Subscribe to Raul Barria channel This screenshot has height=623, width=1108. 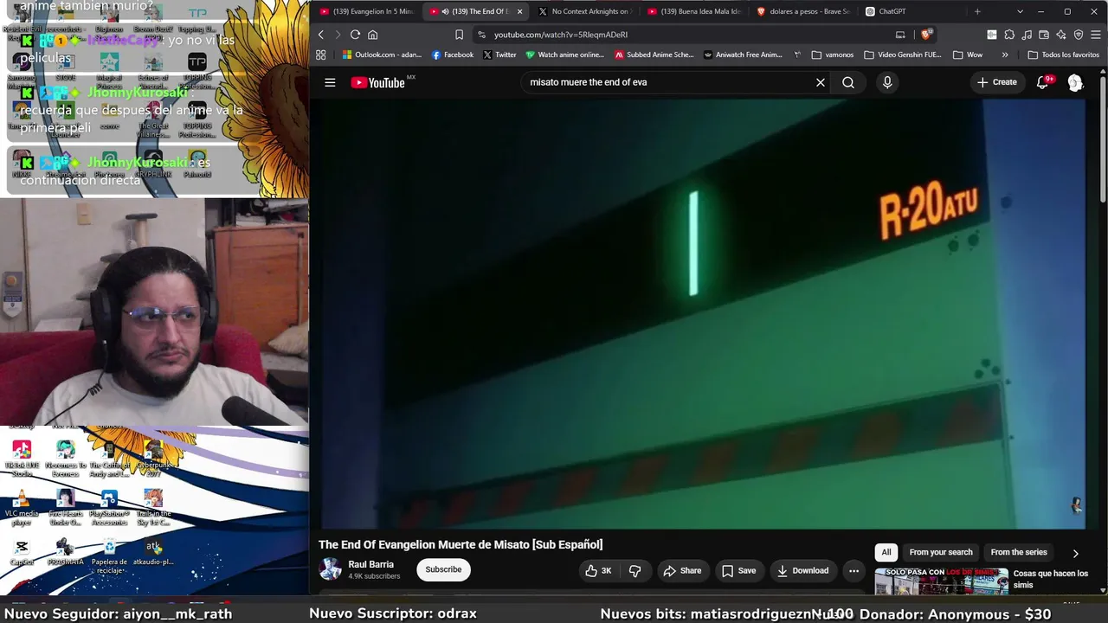click(x=443, y=569)
